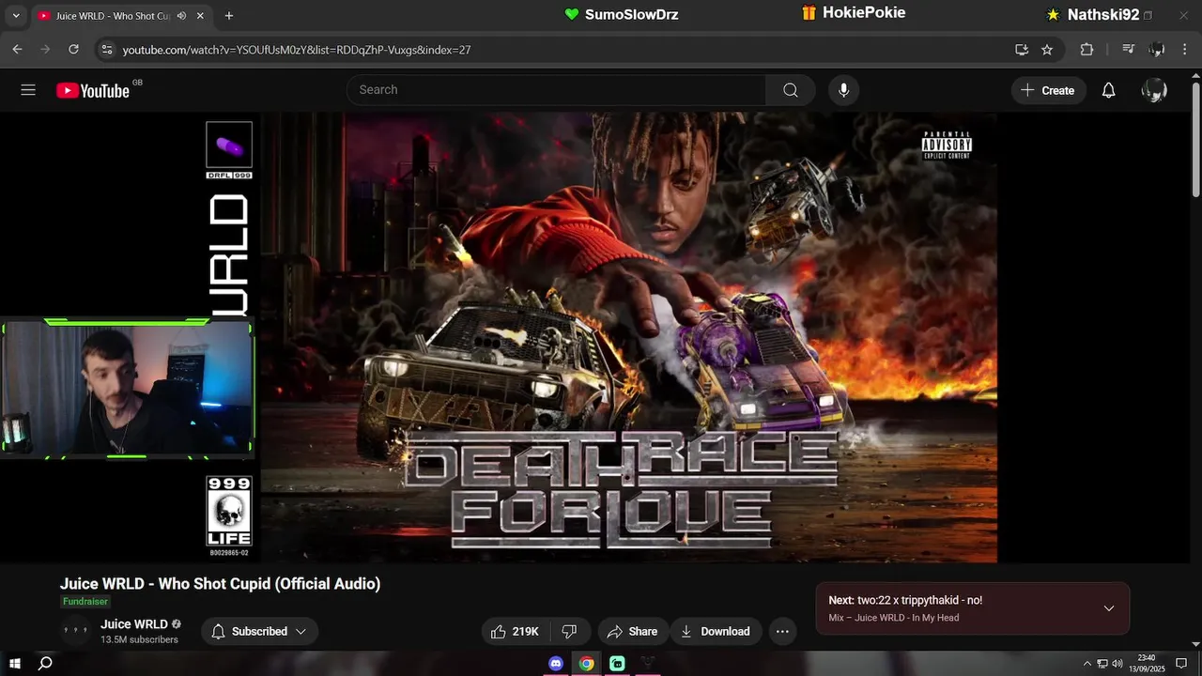Click the YouTube search magnifier button
1202x676 pixels.
[791, 90]
